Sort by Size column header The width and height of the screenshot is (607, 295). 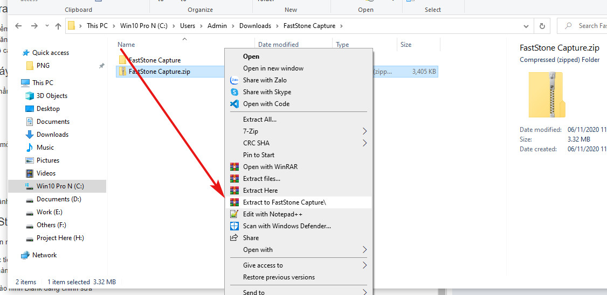(406, 45)
